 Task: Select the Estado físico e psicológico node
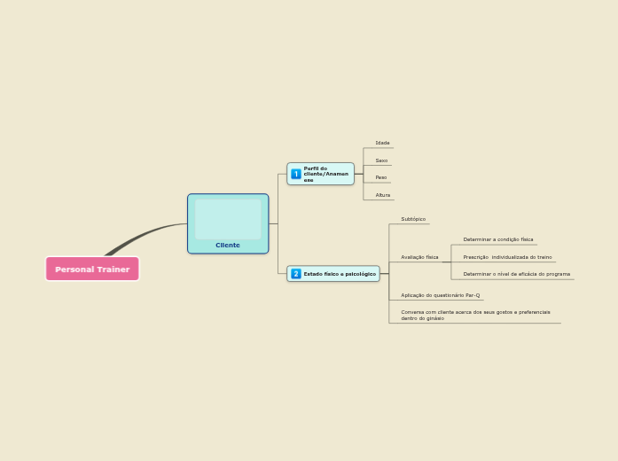pos(340,274)
